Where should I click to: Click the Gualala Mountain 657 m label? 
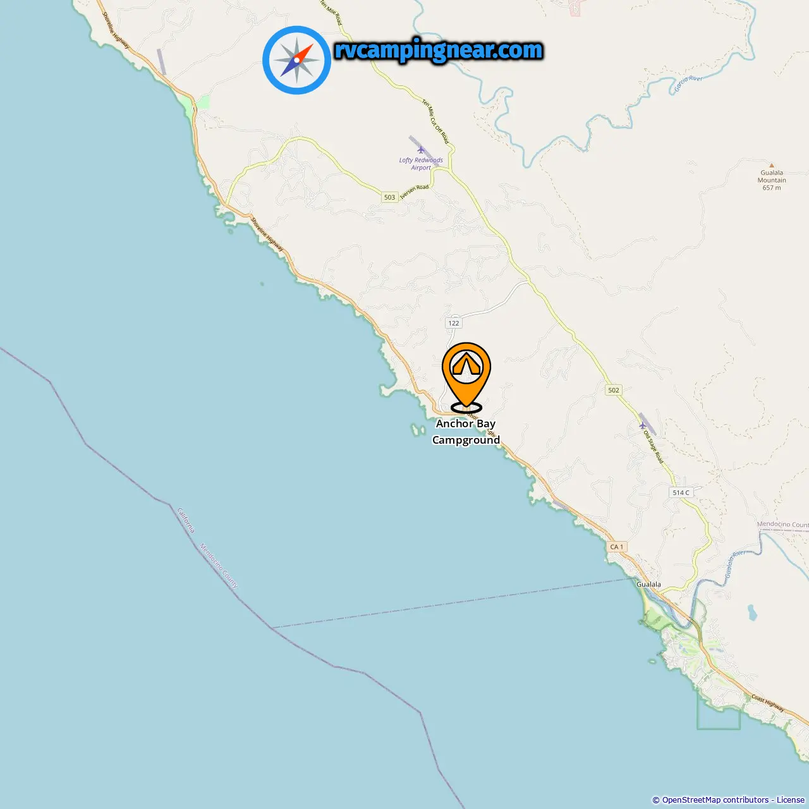[x=772, y=180]
